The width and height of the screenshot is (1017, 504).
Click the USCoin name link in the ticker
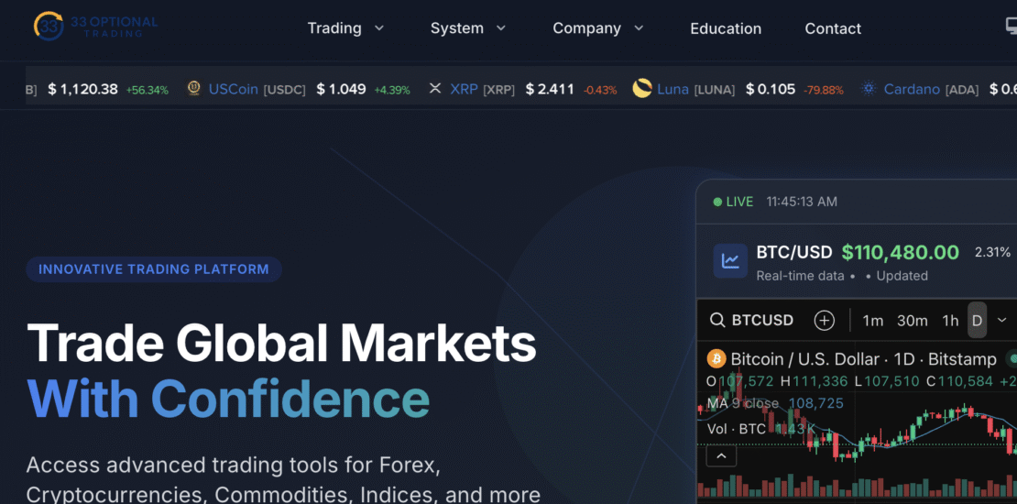pos(234,89)
